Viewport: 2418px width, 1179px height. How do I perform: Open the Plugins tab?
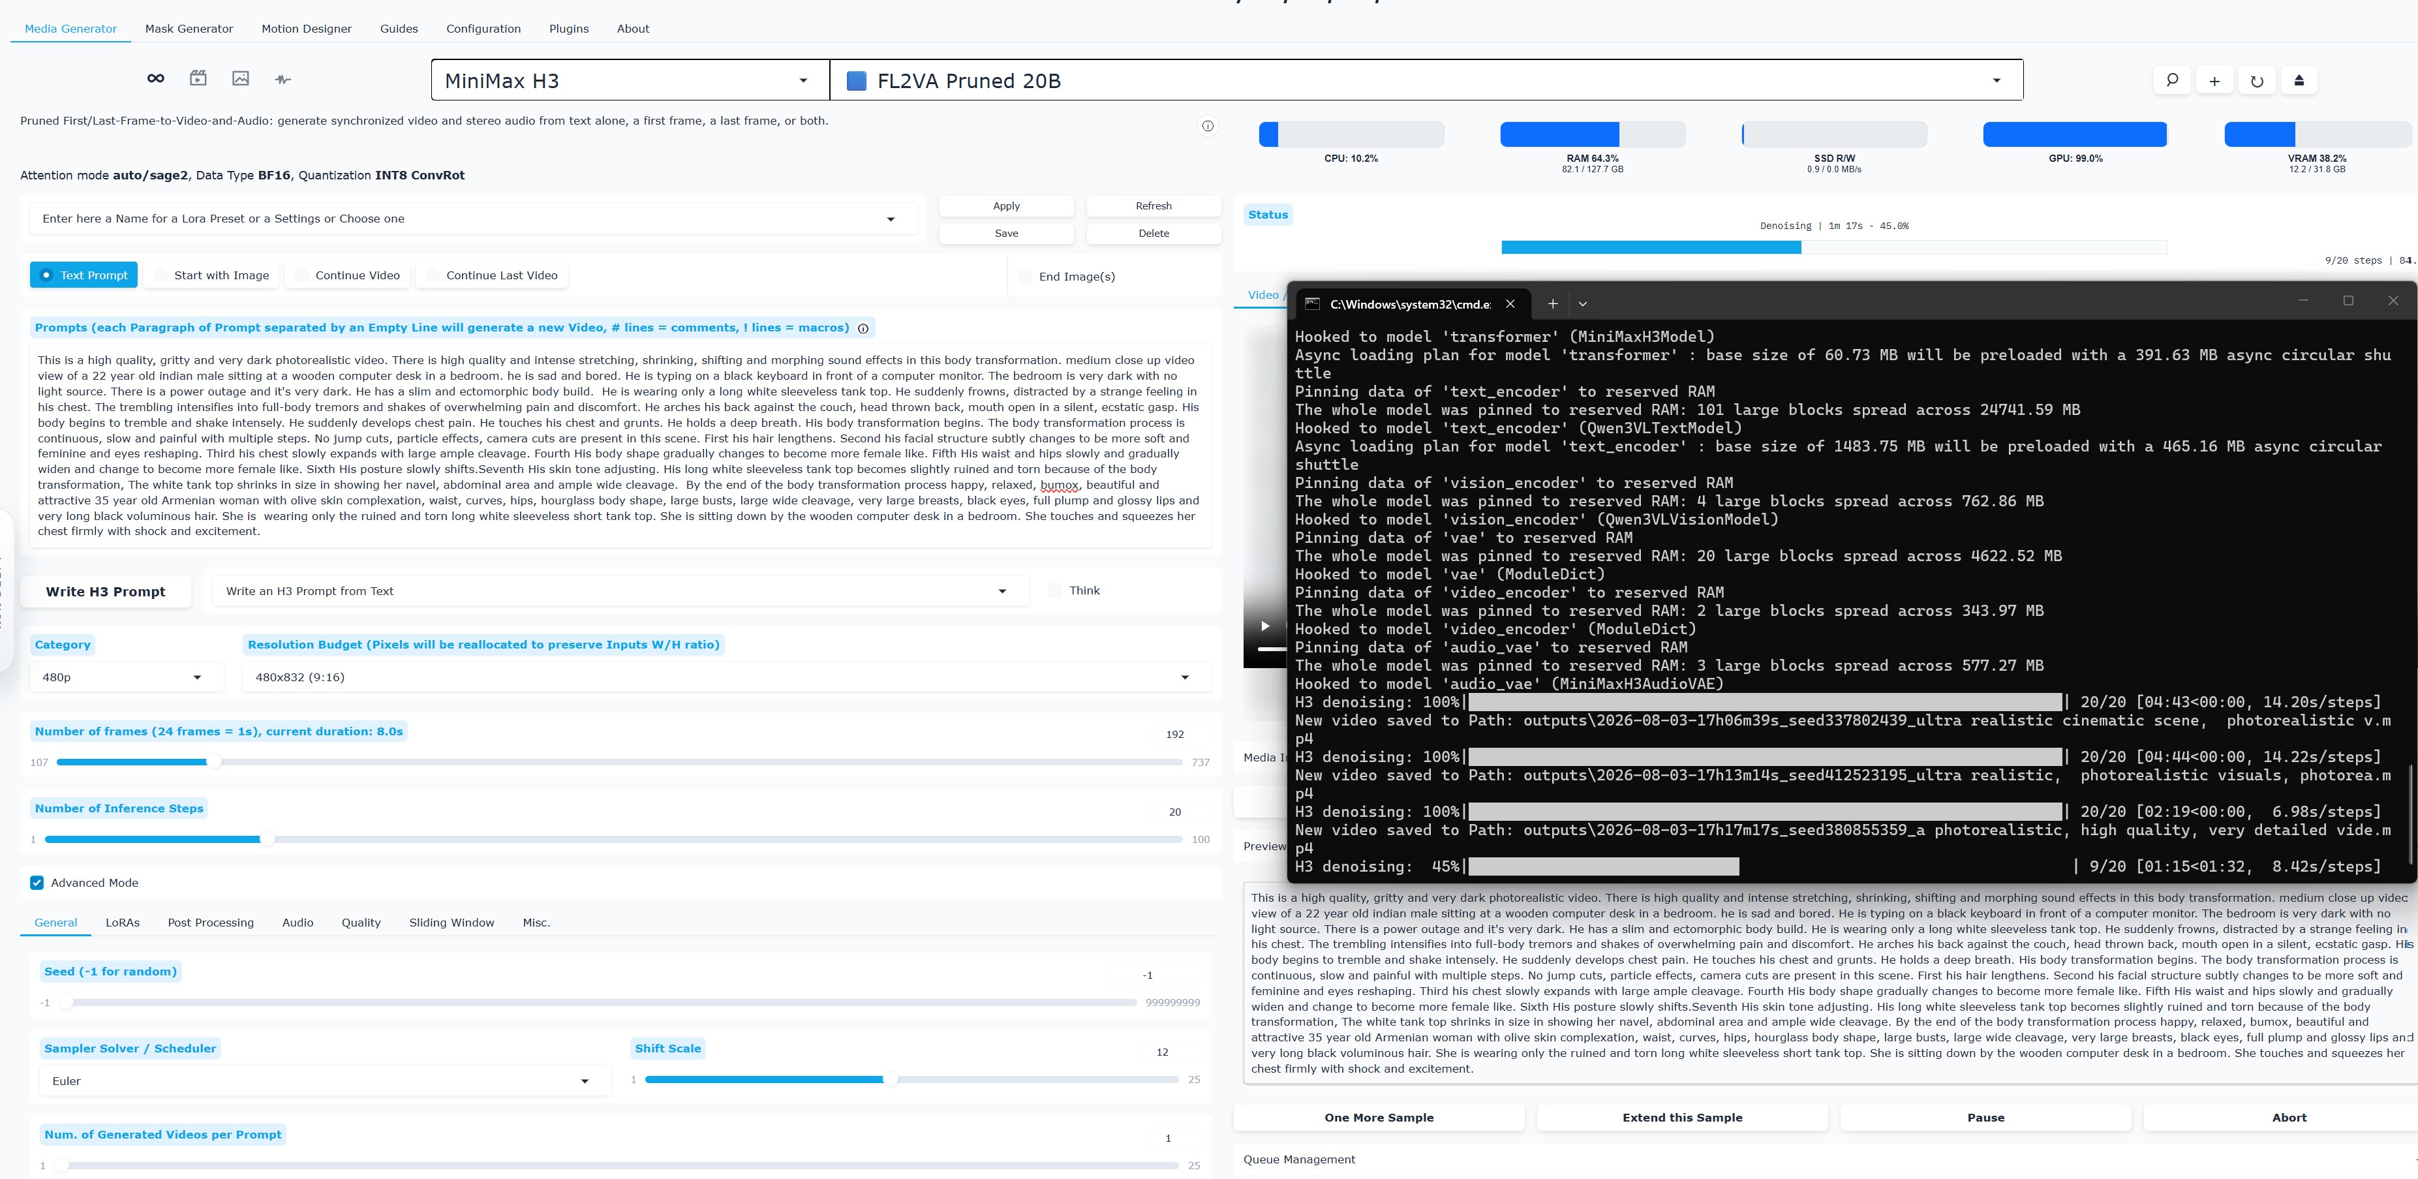(x=569, y=29)
